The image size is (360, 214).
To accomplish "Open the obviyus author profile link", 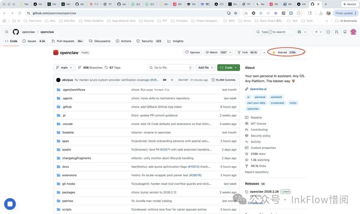I will [x=67, y=80].
